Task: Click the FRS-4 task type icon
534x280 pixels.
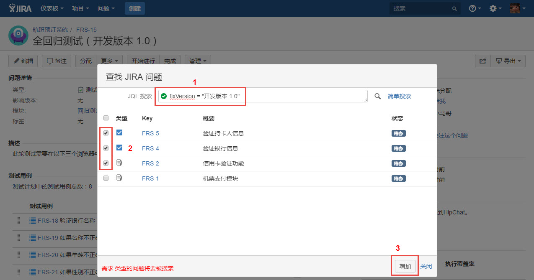Action: point(119,148)
